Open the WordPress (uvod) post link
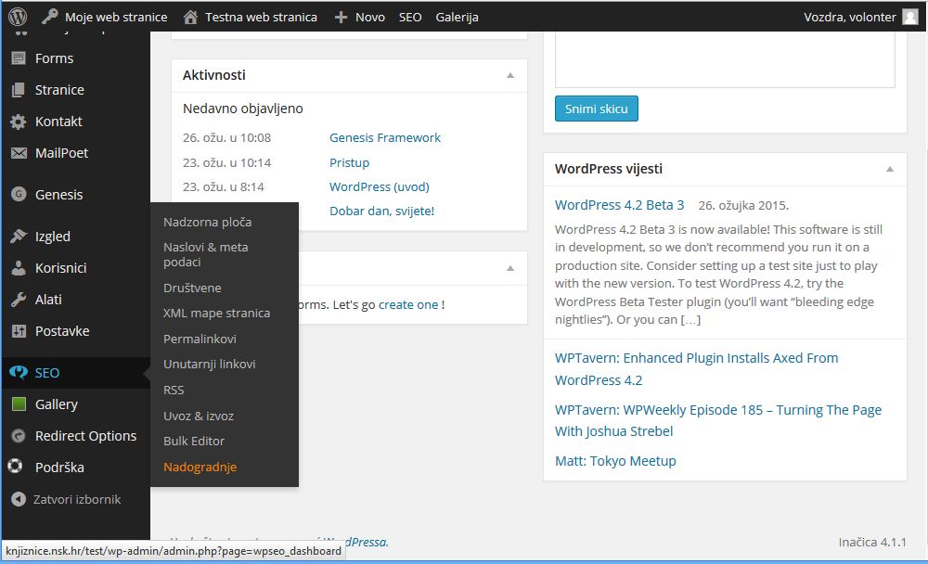The image size is (928, 564). (380, 186)
